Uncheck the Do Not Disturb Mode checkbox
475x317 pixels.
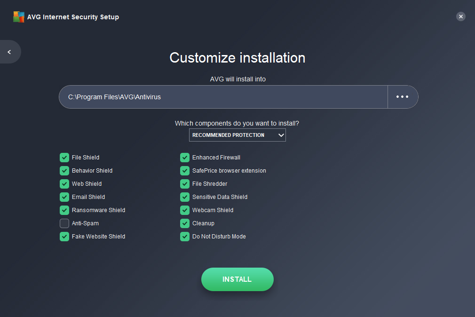point(185,237)
